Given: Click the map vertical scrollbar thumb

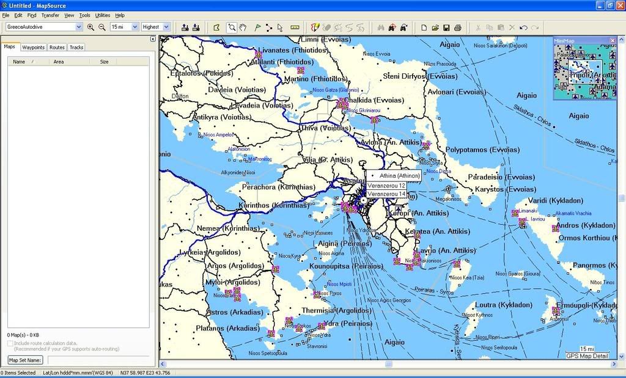Looking at the screenshot, I should pos(622,198).
